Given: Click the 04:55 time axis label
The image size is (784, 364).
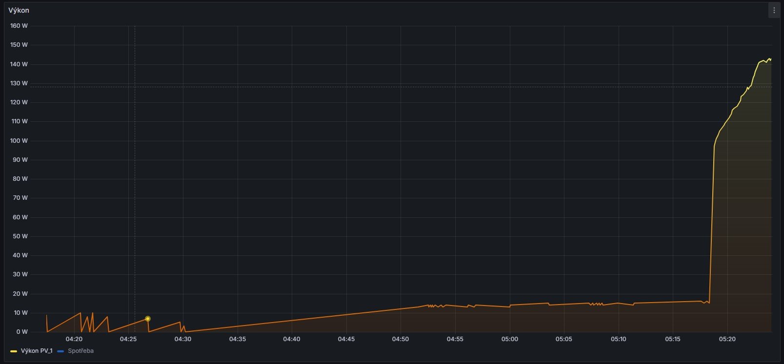Looking at the screenshot, I should pyautogui.click(x=455, y=339).
